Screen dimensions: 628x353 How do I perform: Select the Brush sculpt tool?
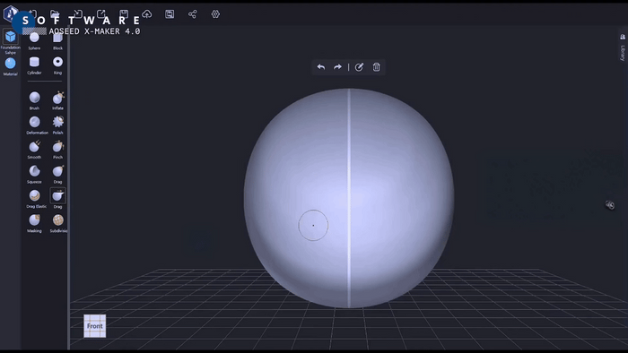coord(34,100)
